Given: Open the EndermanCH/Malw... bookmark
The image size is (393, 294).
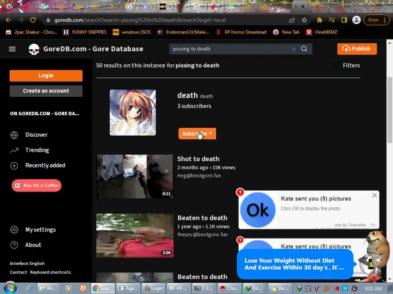Looking at the screenshot, I should point(183,32).
